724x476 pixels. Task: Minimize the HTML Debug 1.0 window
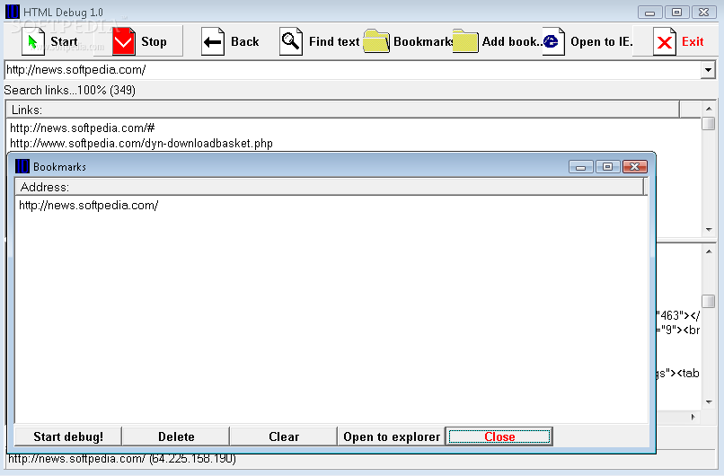pyautogui.click(x=650, y=12)
